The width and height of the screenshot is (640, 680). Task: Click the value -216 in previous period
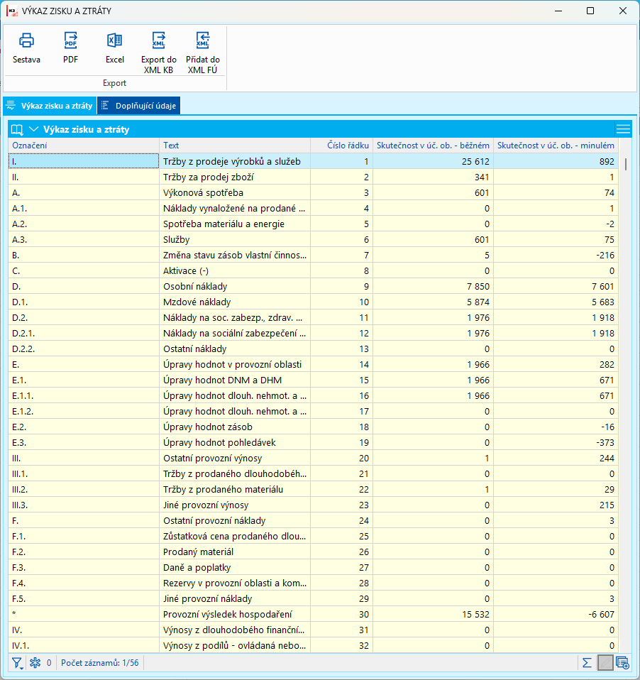(x=605, y=255)
